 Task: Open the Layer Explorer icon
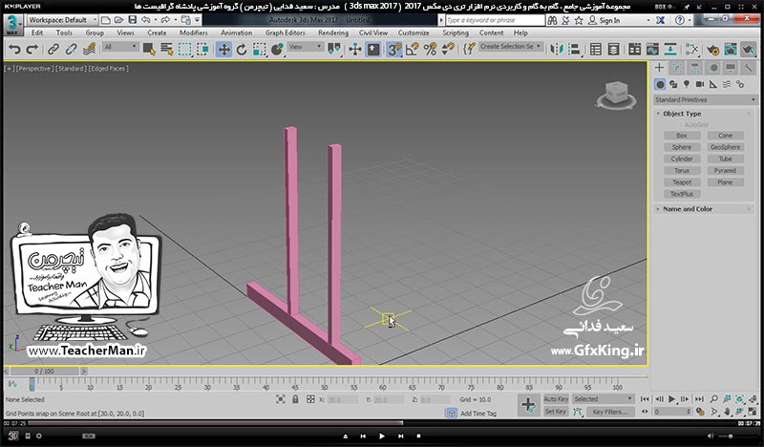(613, 50)
